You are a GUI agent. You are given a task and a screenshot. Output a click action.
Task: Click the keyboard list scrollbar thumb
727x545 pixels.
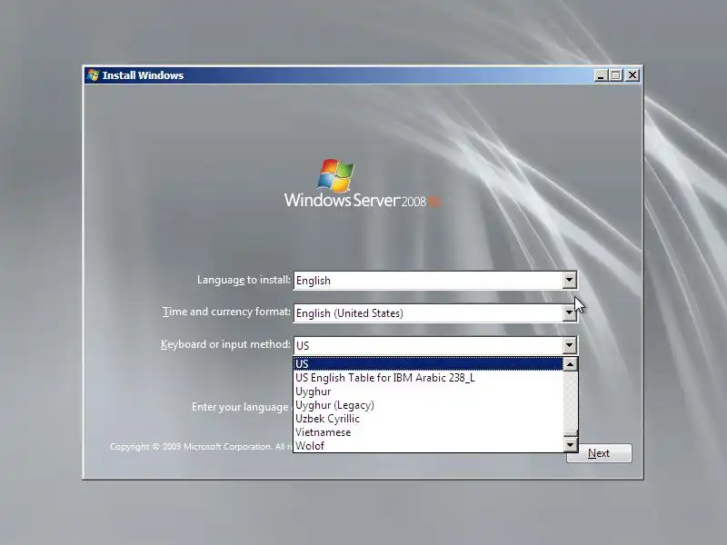click(x=570, y=434)
